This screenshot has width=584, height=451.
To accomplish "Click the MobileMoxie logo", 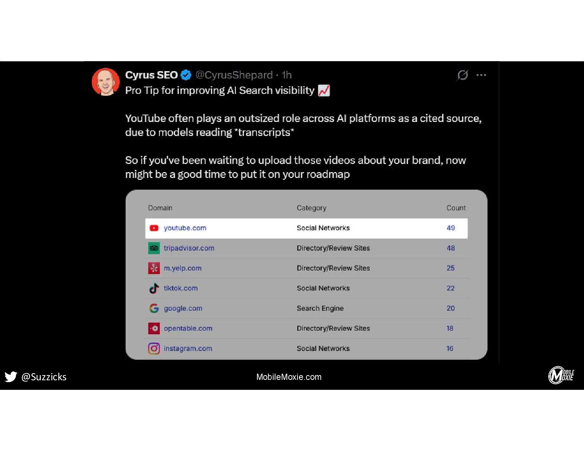I will pyautogui.click(x=561, y=375).
